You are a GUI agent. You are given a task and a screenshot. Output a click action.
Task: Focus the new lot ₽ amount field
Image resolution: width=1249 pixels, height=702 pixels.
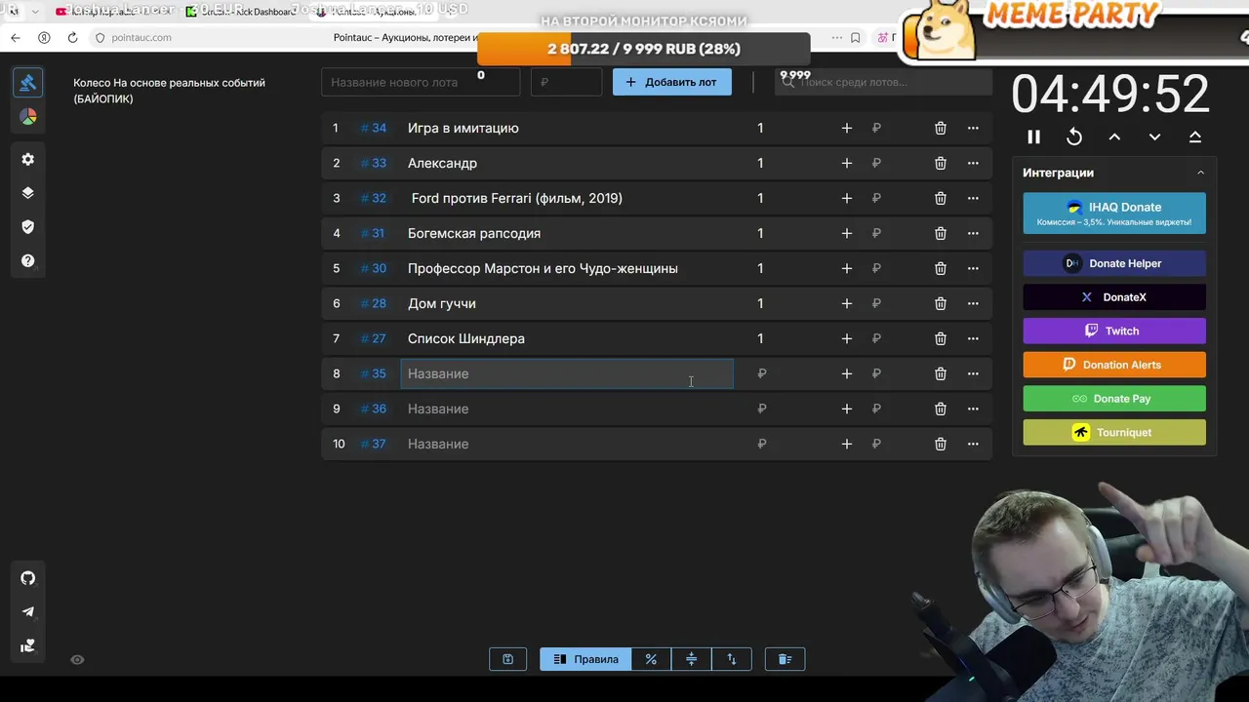(x=566, y=82)
